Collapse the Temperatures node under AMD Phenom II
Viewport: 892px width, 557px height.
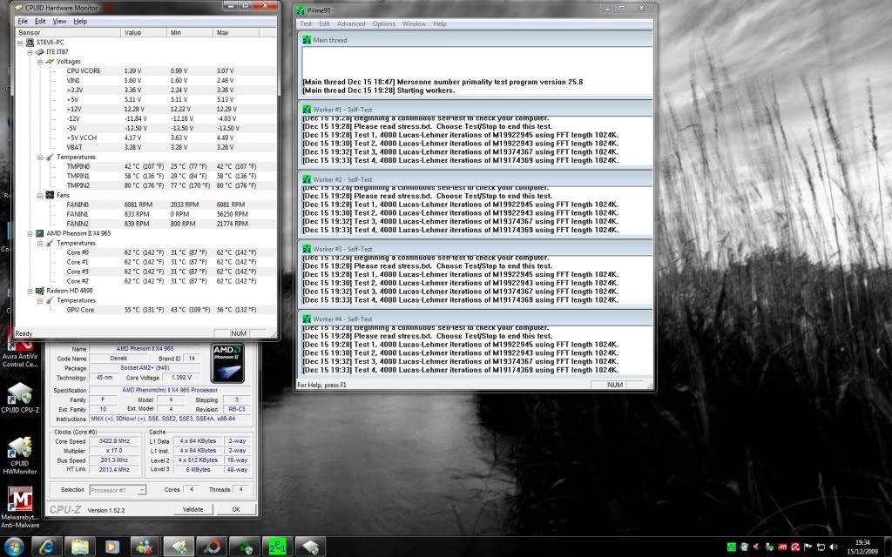click(40, 244)
